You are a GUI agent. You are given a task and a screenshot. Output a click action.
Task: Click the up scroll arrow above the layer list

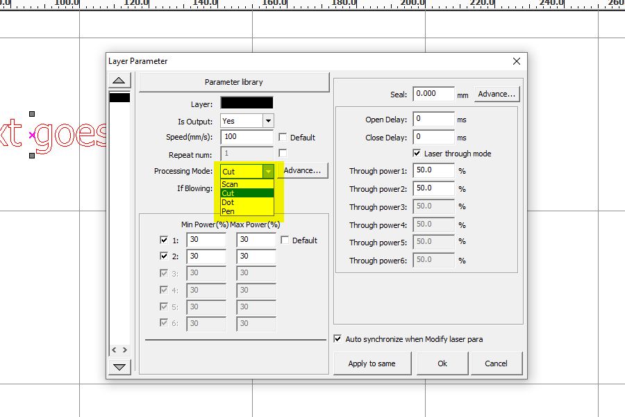(x=119, y=80)
